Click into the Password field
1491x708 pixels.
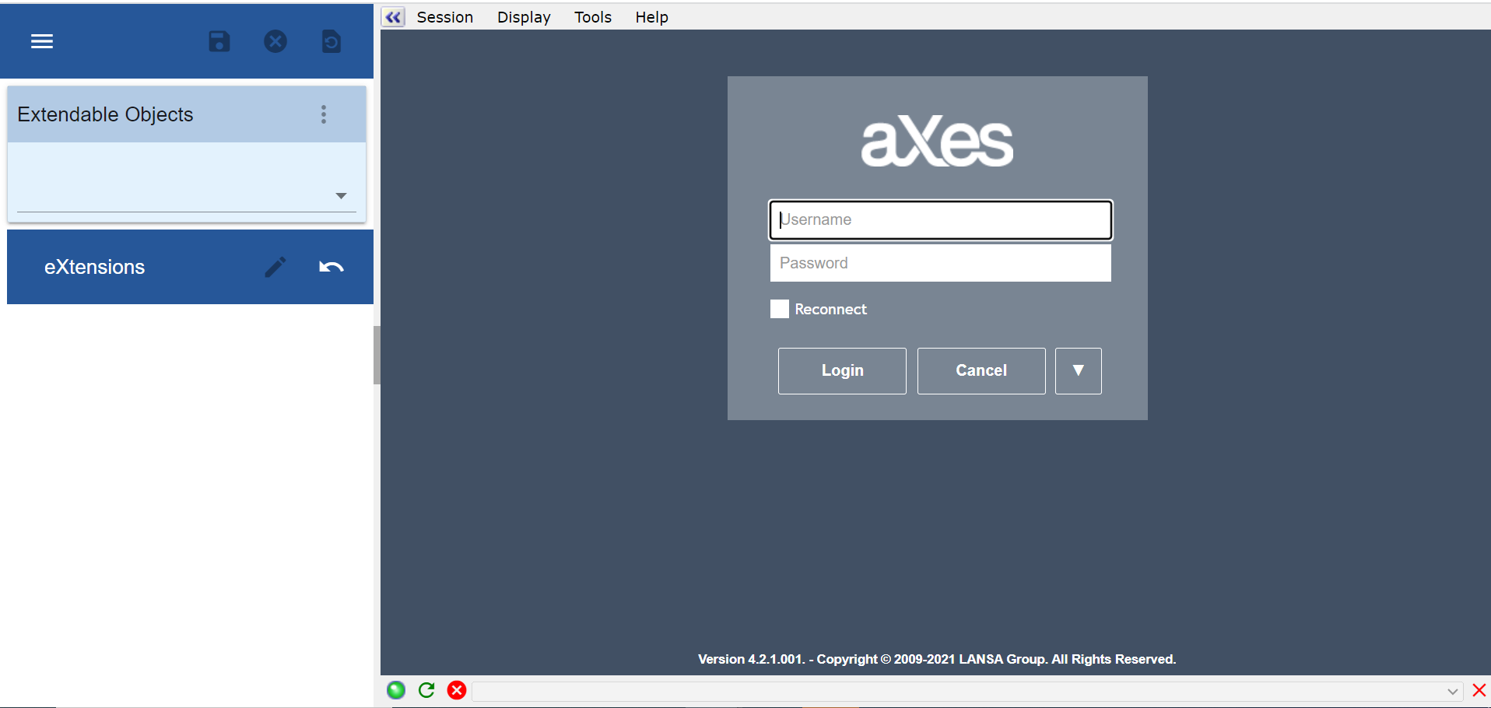coord(940,263)
